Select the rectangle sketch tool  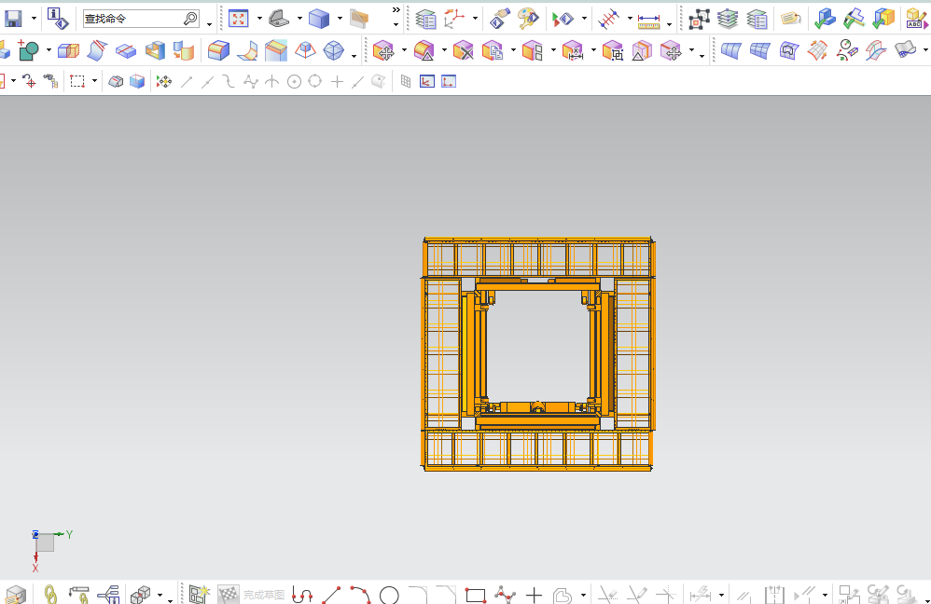pyautogui.click(x=476, y=595)
